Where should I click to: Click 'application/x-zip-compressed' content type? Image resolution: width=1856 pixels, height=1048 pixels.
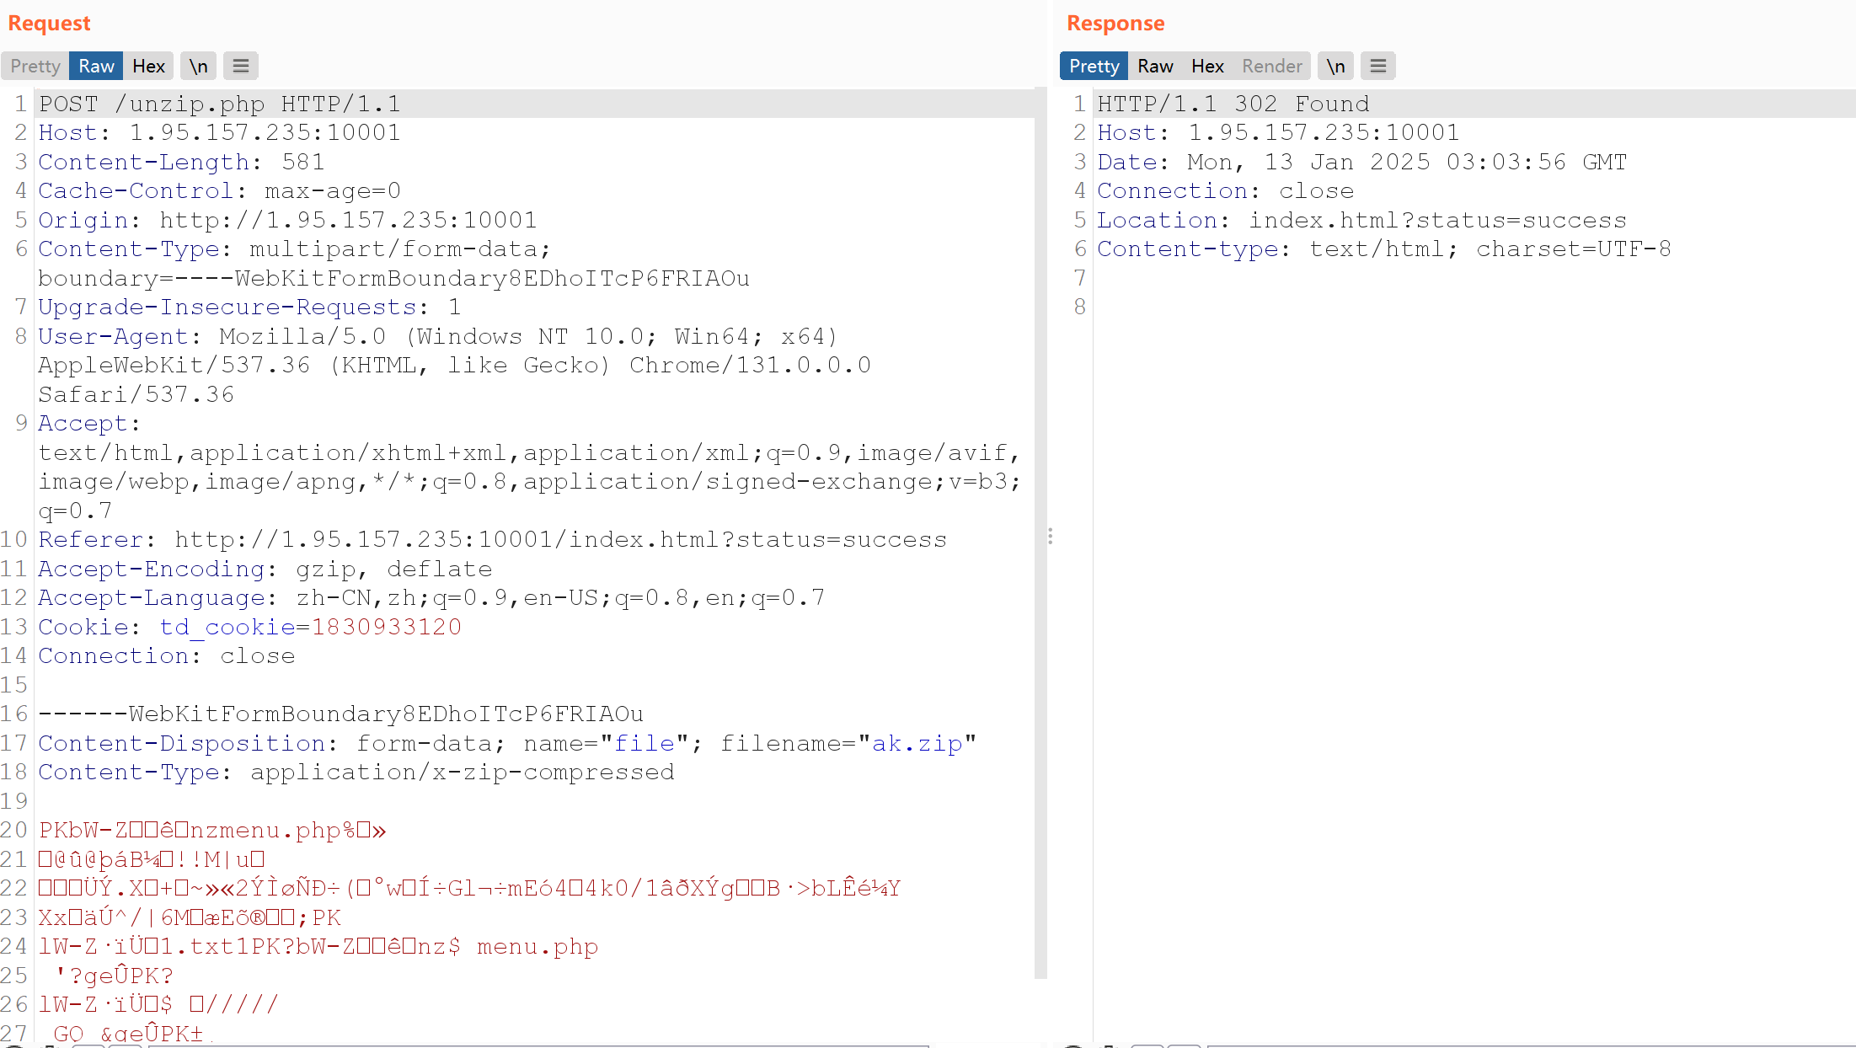click(x=462, y=773)
